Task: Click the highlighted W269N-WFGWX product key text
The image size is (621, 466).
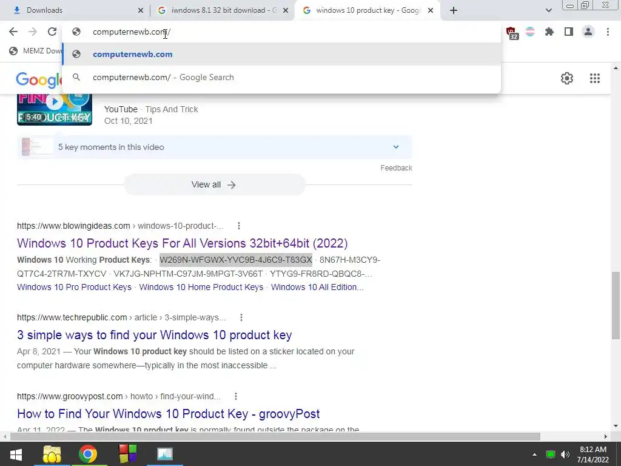Action: tap(236, 260)
